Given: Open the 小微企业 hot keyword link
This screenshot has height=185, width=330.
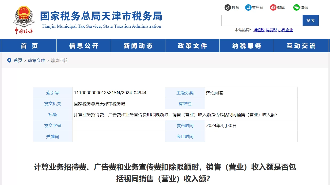Looking at the screenshot, I should tap(285, 30).
